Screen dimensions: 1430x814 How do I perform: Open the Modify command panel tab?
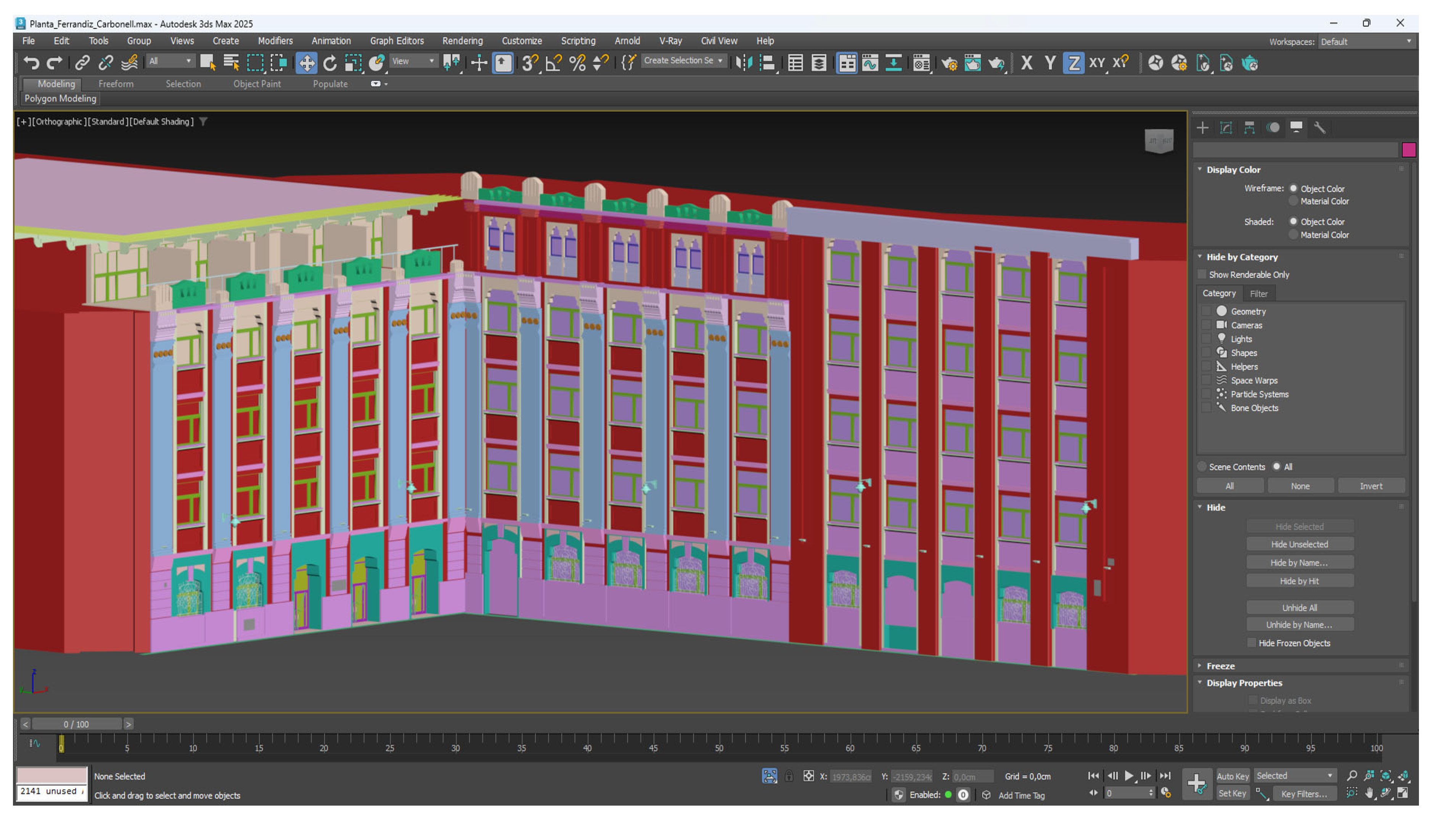1225,128
